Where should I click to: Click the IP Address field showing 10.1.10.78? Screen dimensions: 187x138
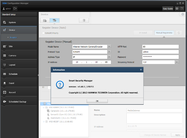tap(154, 126)
